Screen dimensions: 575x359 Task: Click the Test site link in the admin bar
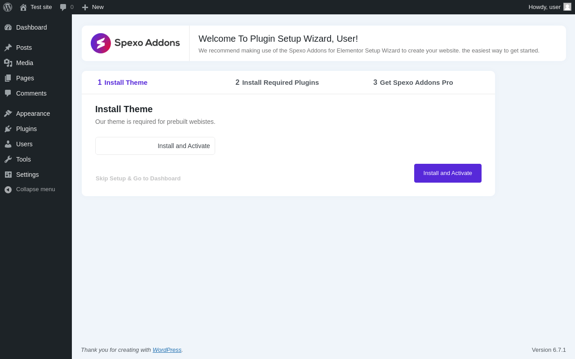click(36, 7)
